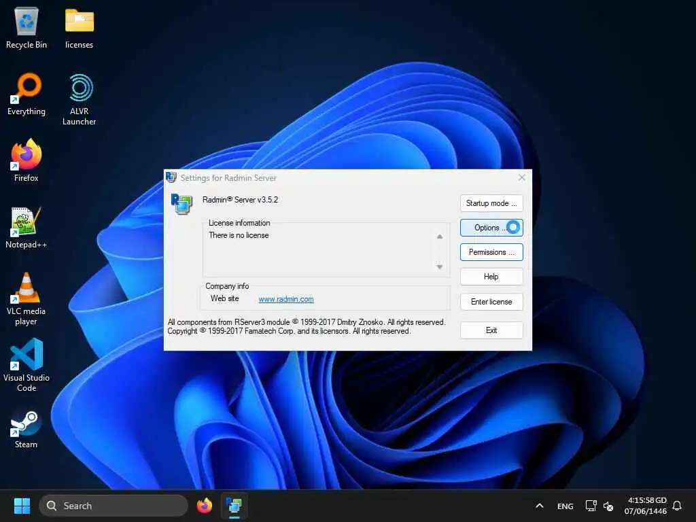Open the licenses folder on desktop
This screenshot has height=522, width=696.
tap(79, 28)
